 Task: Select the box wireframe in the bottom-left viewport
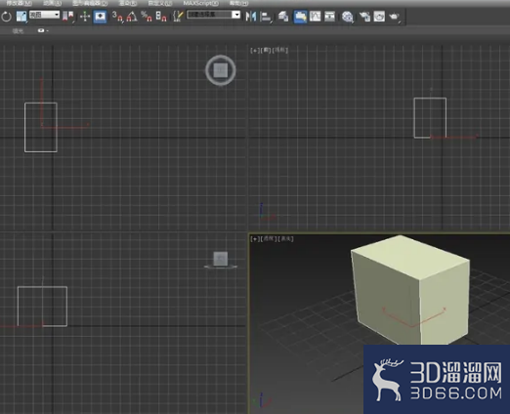[x=42, y=307]
